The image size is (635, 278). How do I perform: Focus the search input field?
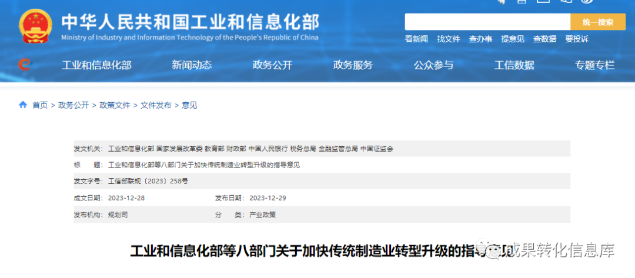tap(487, 22)
